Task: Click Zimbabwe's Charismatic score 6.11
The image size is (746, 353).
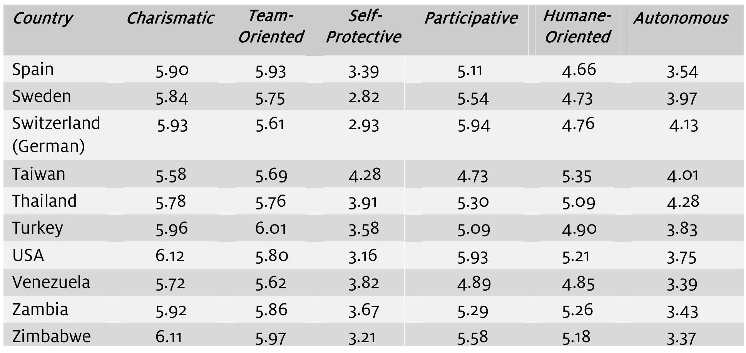Action: tap(169, 337)
